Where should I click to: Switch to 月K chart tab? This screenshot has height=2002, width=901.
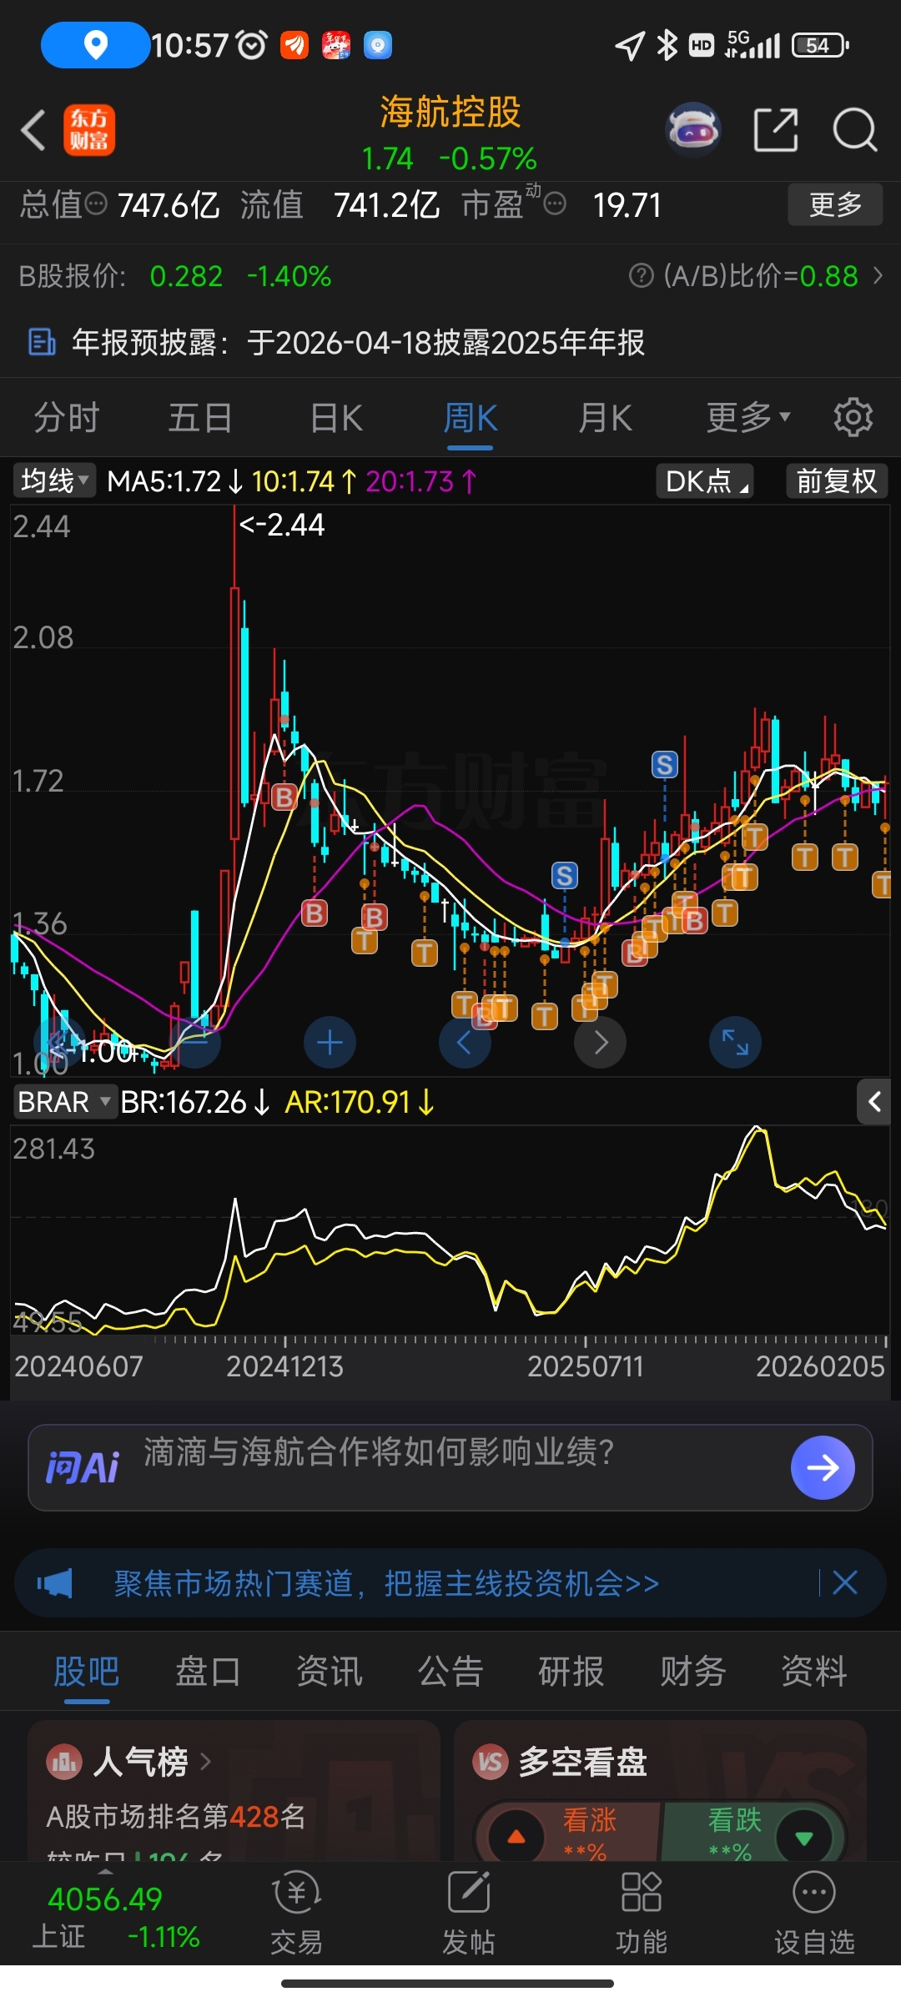click(605, 417)
